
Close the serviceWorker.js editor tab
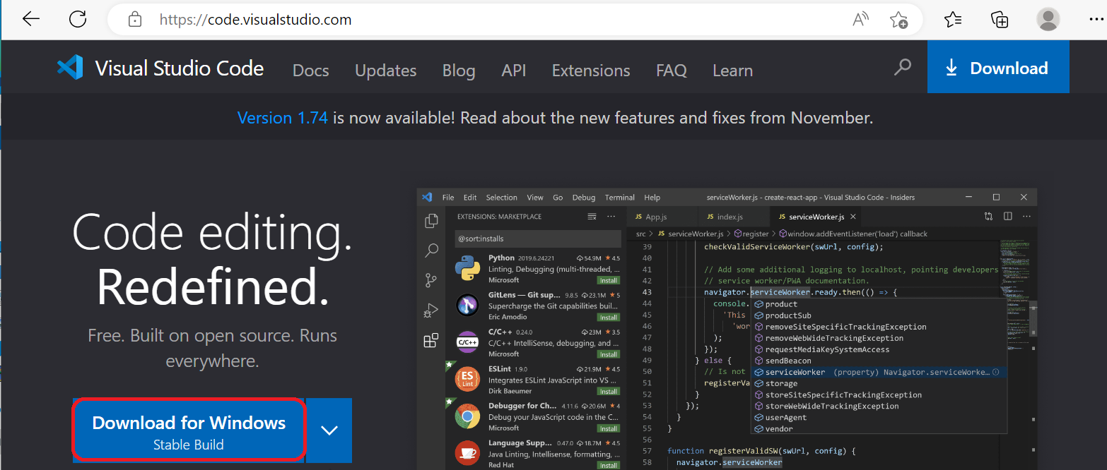point(853,217)
